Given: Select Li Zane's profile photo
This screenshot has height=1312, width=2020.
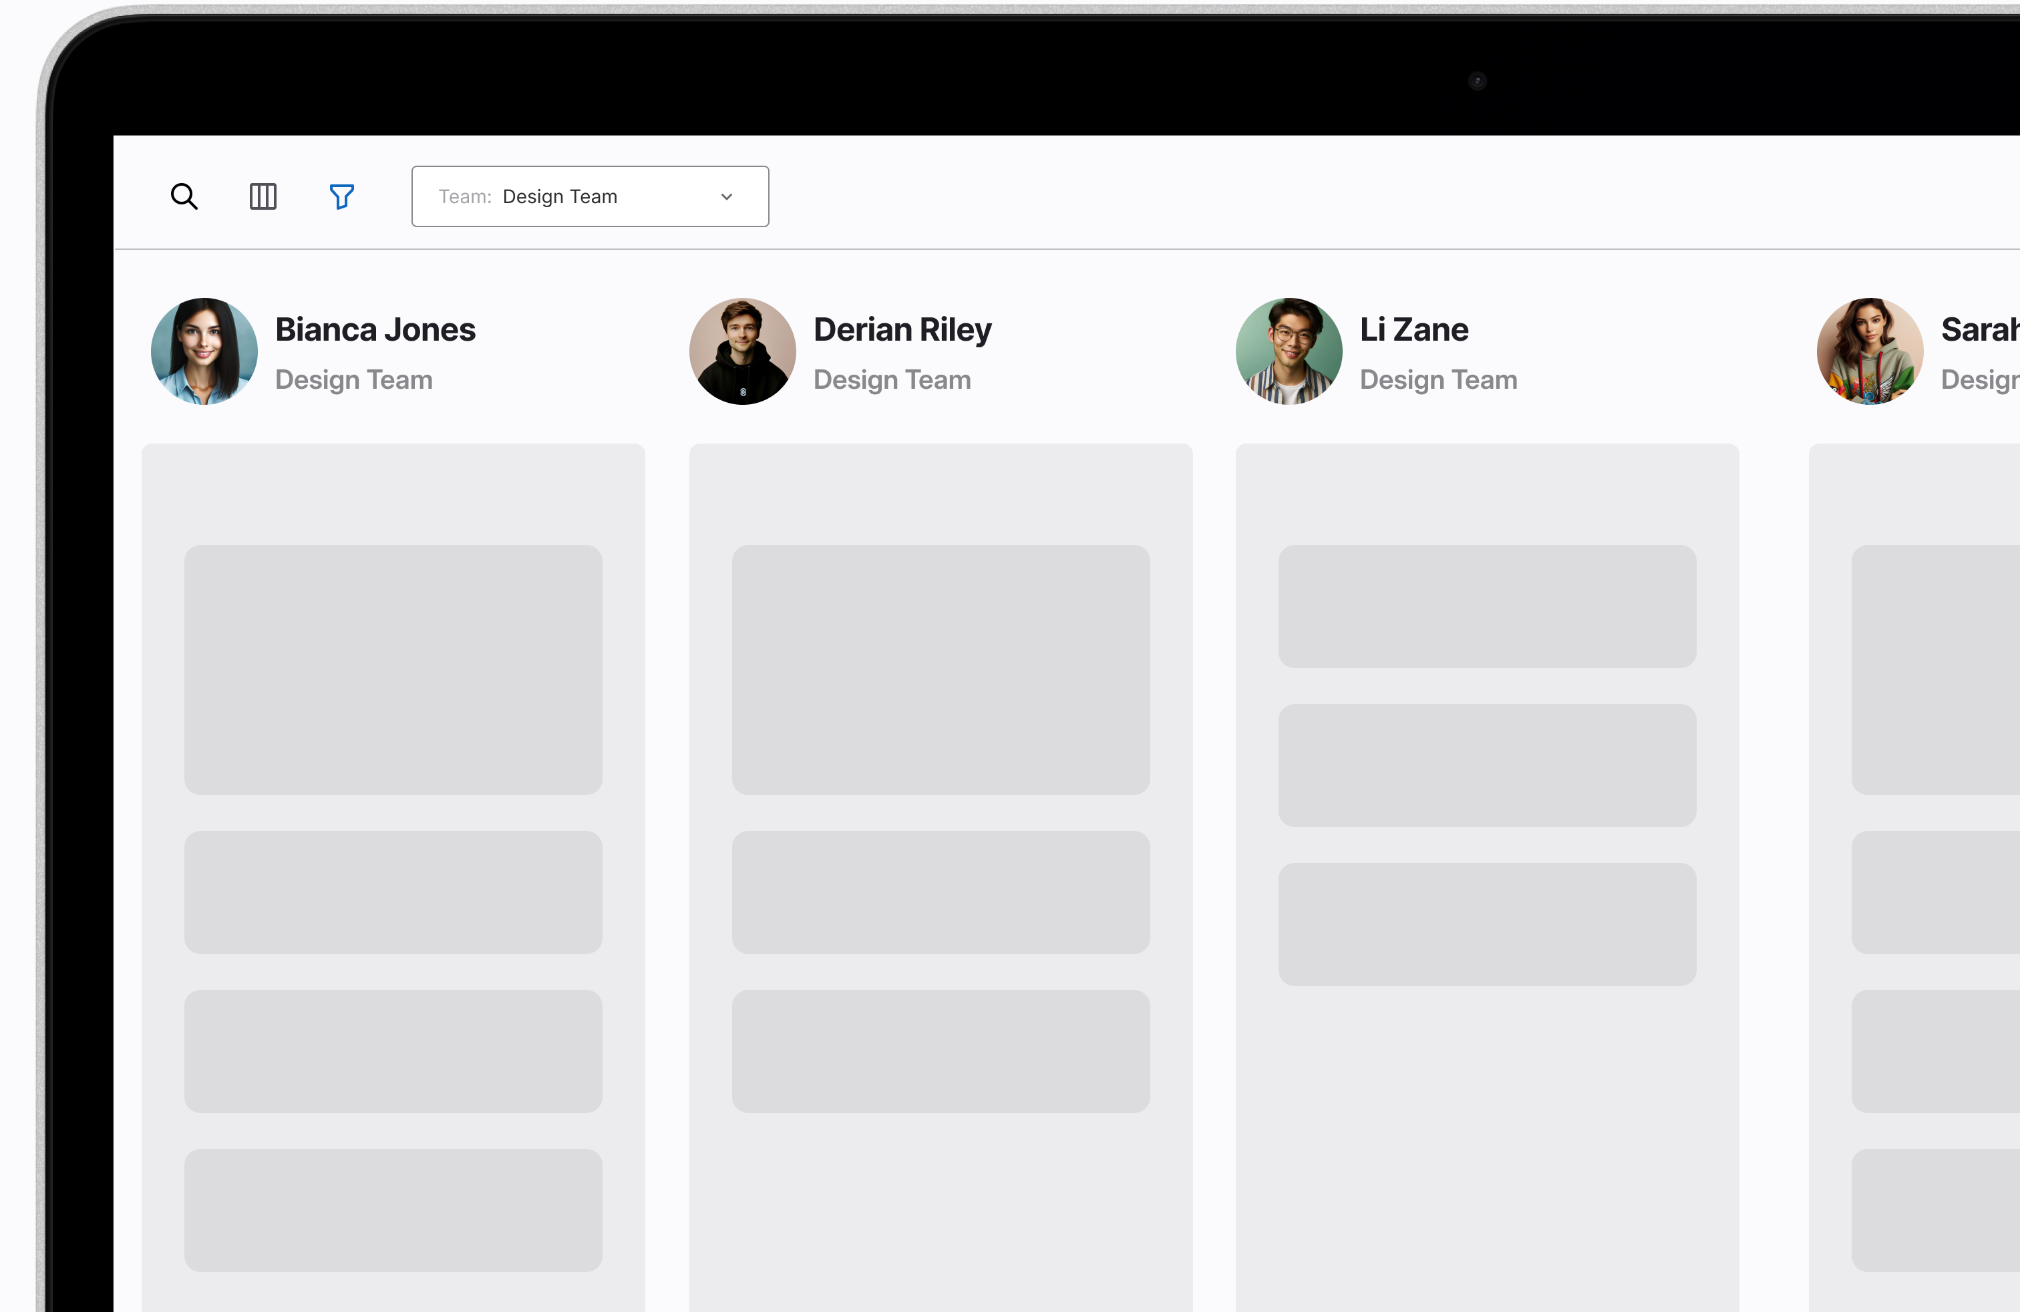Looking at the screenshot, I should (x=1289, y=351).
